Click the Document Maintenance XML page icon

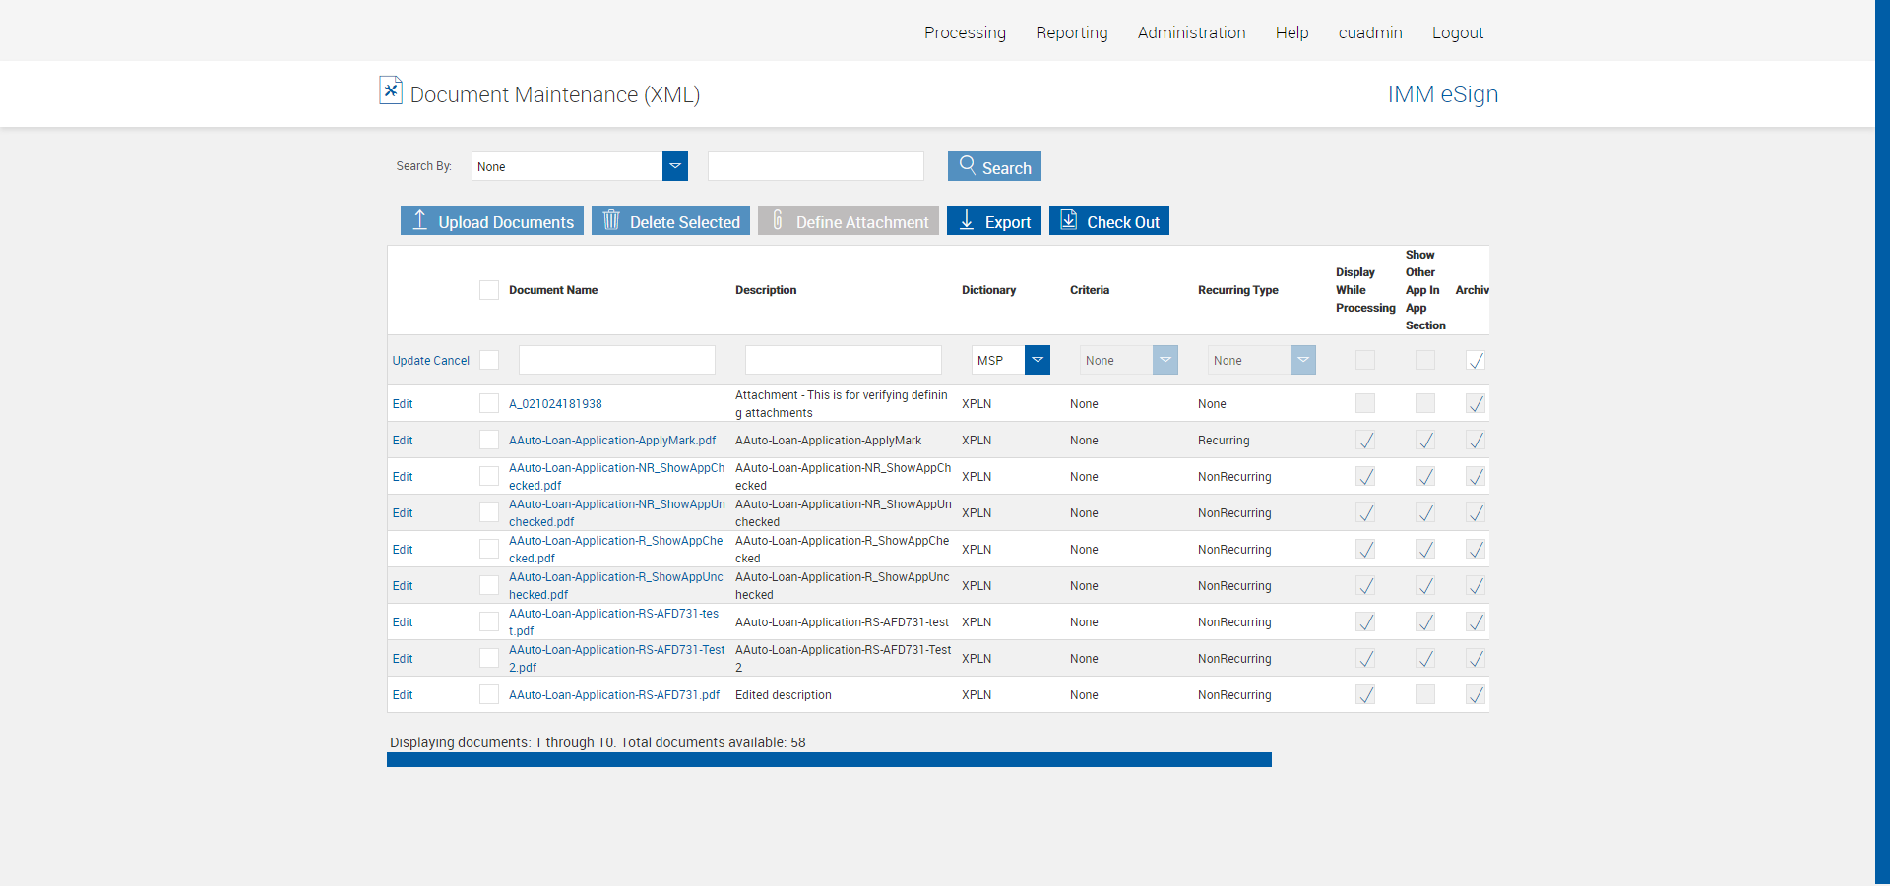(x=391, y=91)
